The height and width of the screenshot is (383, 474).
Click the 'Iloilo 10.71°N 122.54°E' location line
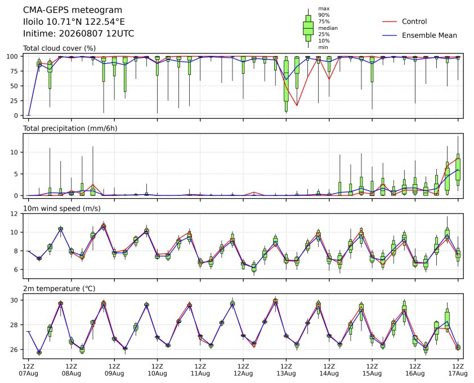click(x=74, y=22)
